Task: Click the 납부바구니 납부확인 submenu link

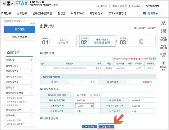Action: coord(16,124)
